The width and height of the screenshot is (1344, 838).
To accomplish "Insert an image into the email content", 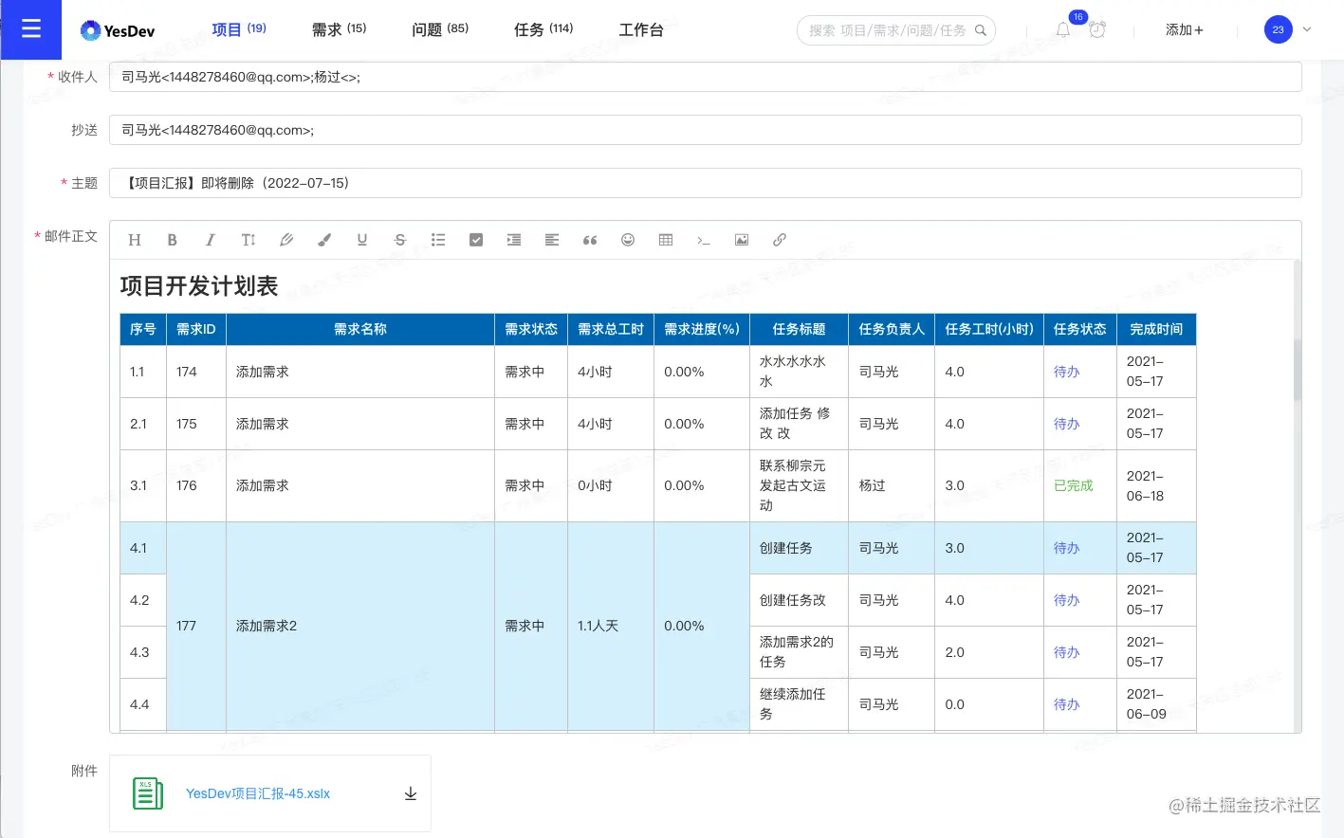I will tap(742, 240).
